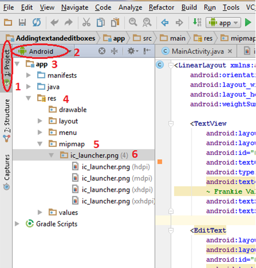Open the app run configuration dropdown
Image resolution: width=256 pixels, height=268 pixels.
click(223, 22)
